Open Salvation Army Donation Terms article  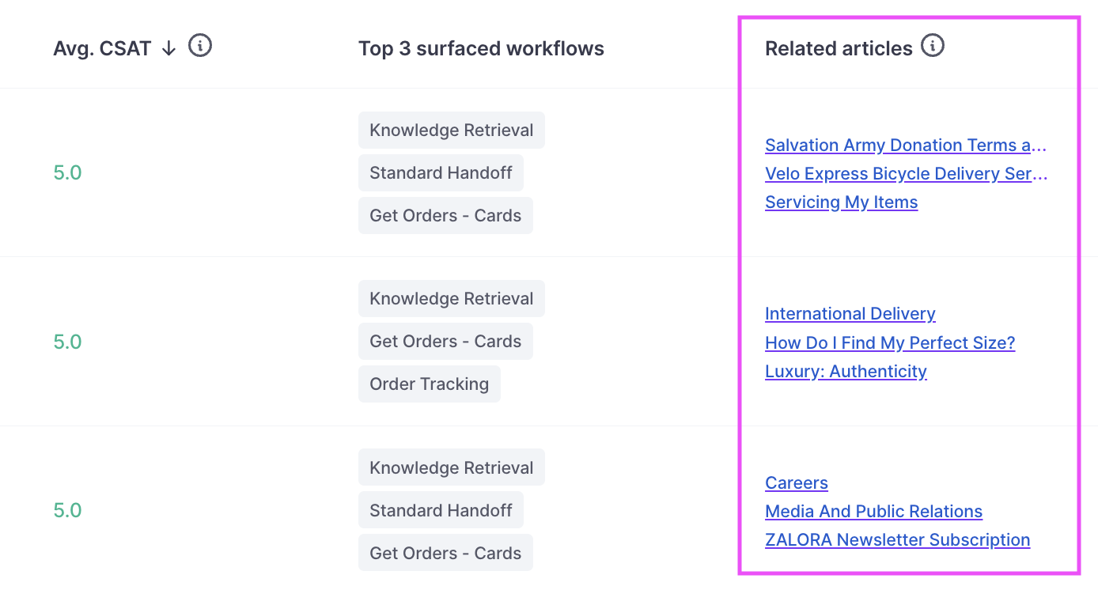[906, 145]
